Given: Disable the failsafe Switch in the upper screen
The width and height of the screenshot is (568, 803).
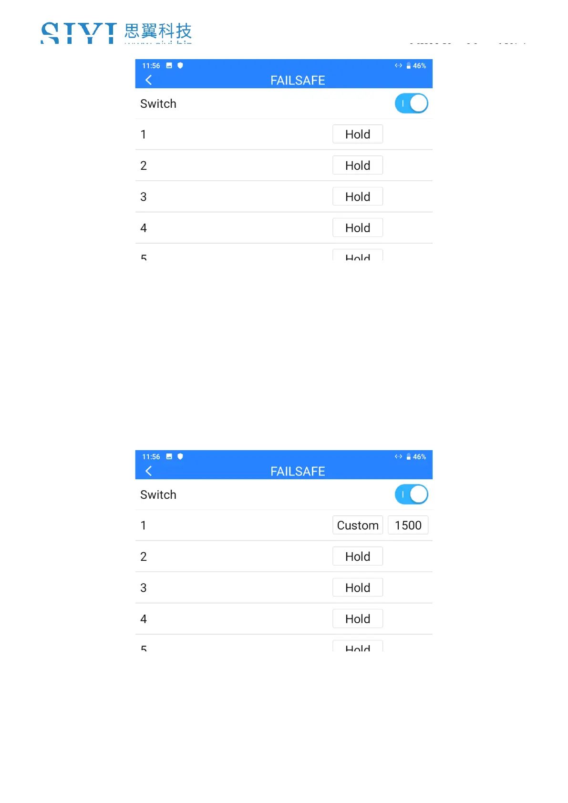Looking at the screenshot, I should click(x=411, y=103).
